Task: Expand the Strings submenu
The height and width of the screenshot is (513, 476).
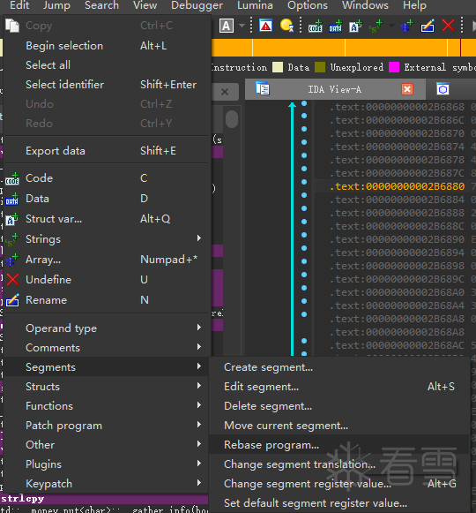Action: (107, 239)
